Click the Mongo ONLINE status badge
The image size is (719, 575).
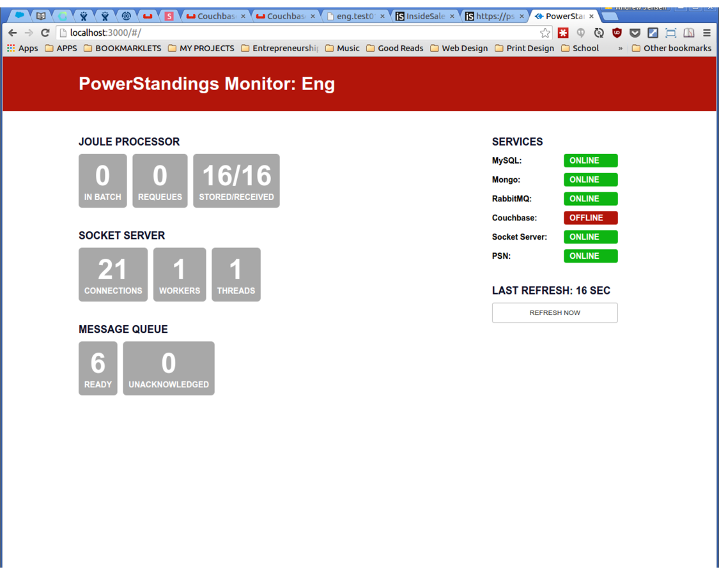591,180
